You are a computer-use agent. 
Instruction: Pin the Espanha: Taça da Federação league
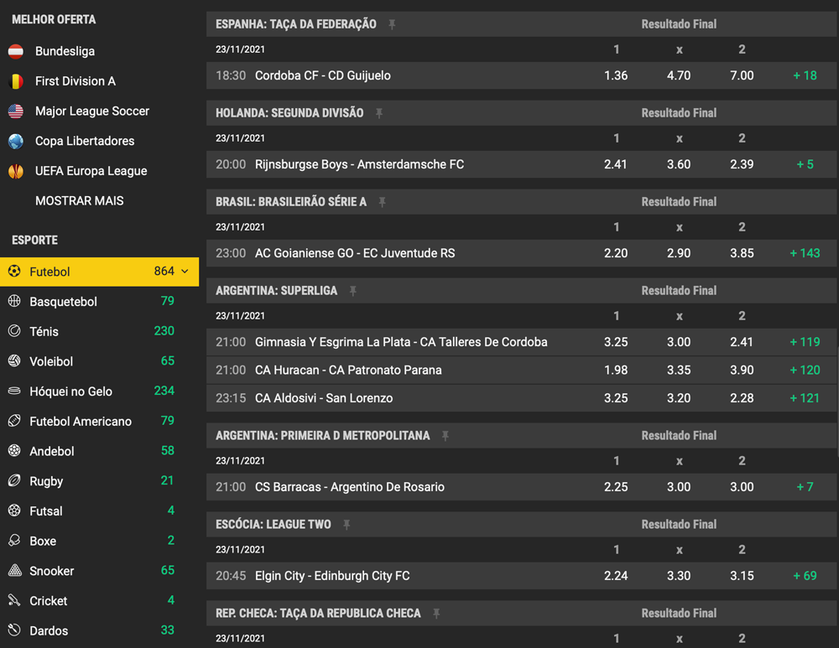coord(392,24)
